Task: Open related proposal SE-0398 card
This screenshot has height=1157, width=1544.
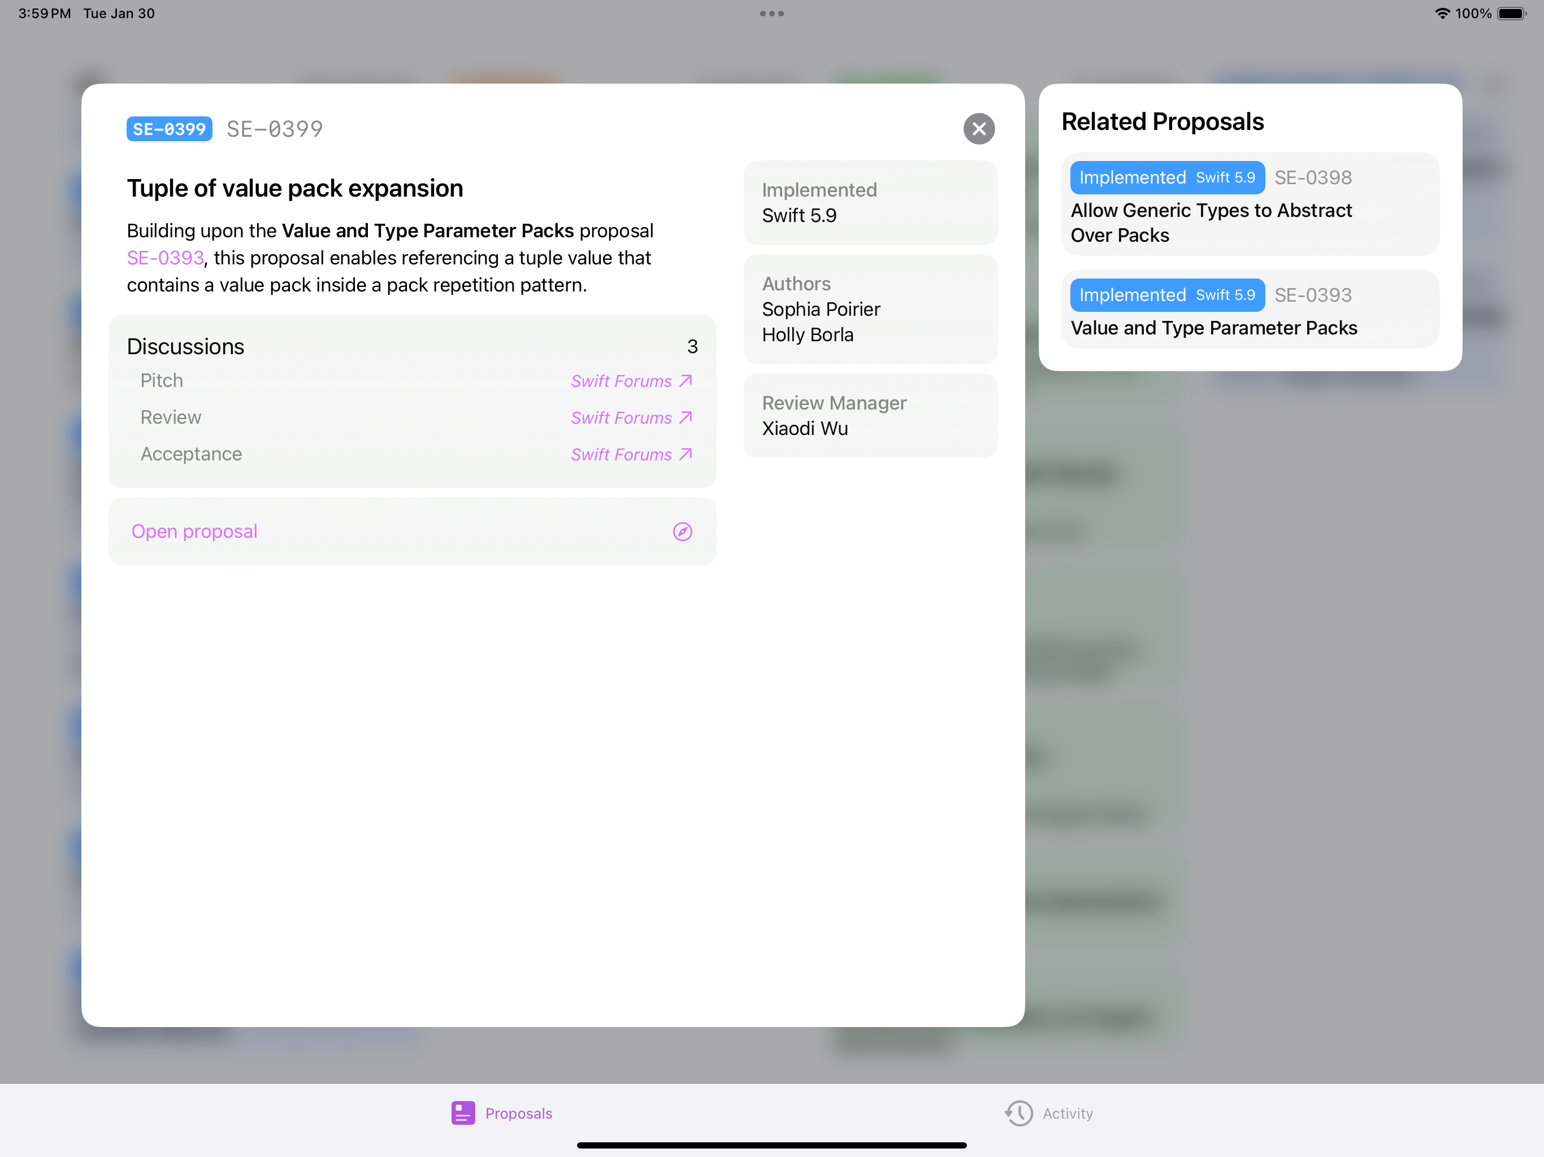Action: coord(1250,205)
